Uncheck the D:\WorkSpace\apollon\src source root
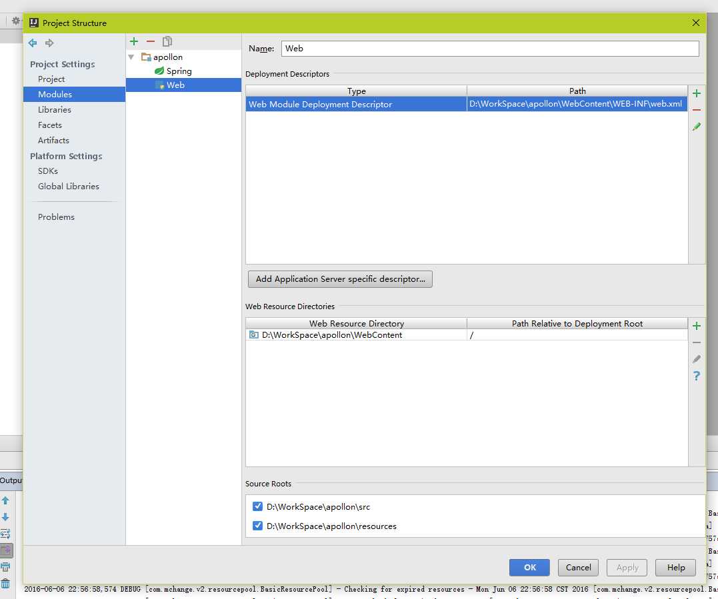 [x=257, y=506]
